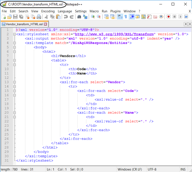Redo last action
This screenshot has width=192, height=172.
[72, 17]
